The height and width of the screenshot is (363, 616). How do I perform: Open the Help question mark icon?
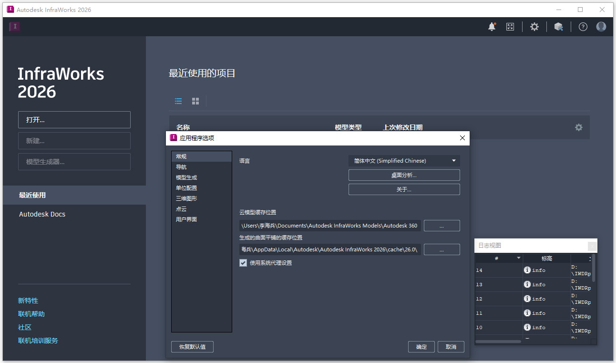pyautogui.click(x=583, y=27)
